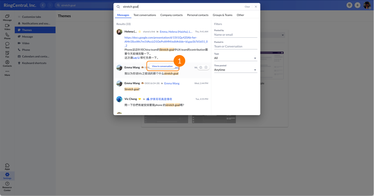Bookmark Emma Wang's hovered message
374x196 pixels.
coord(206,68)
